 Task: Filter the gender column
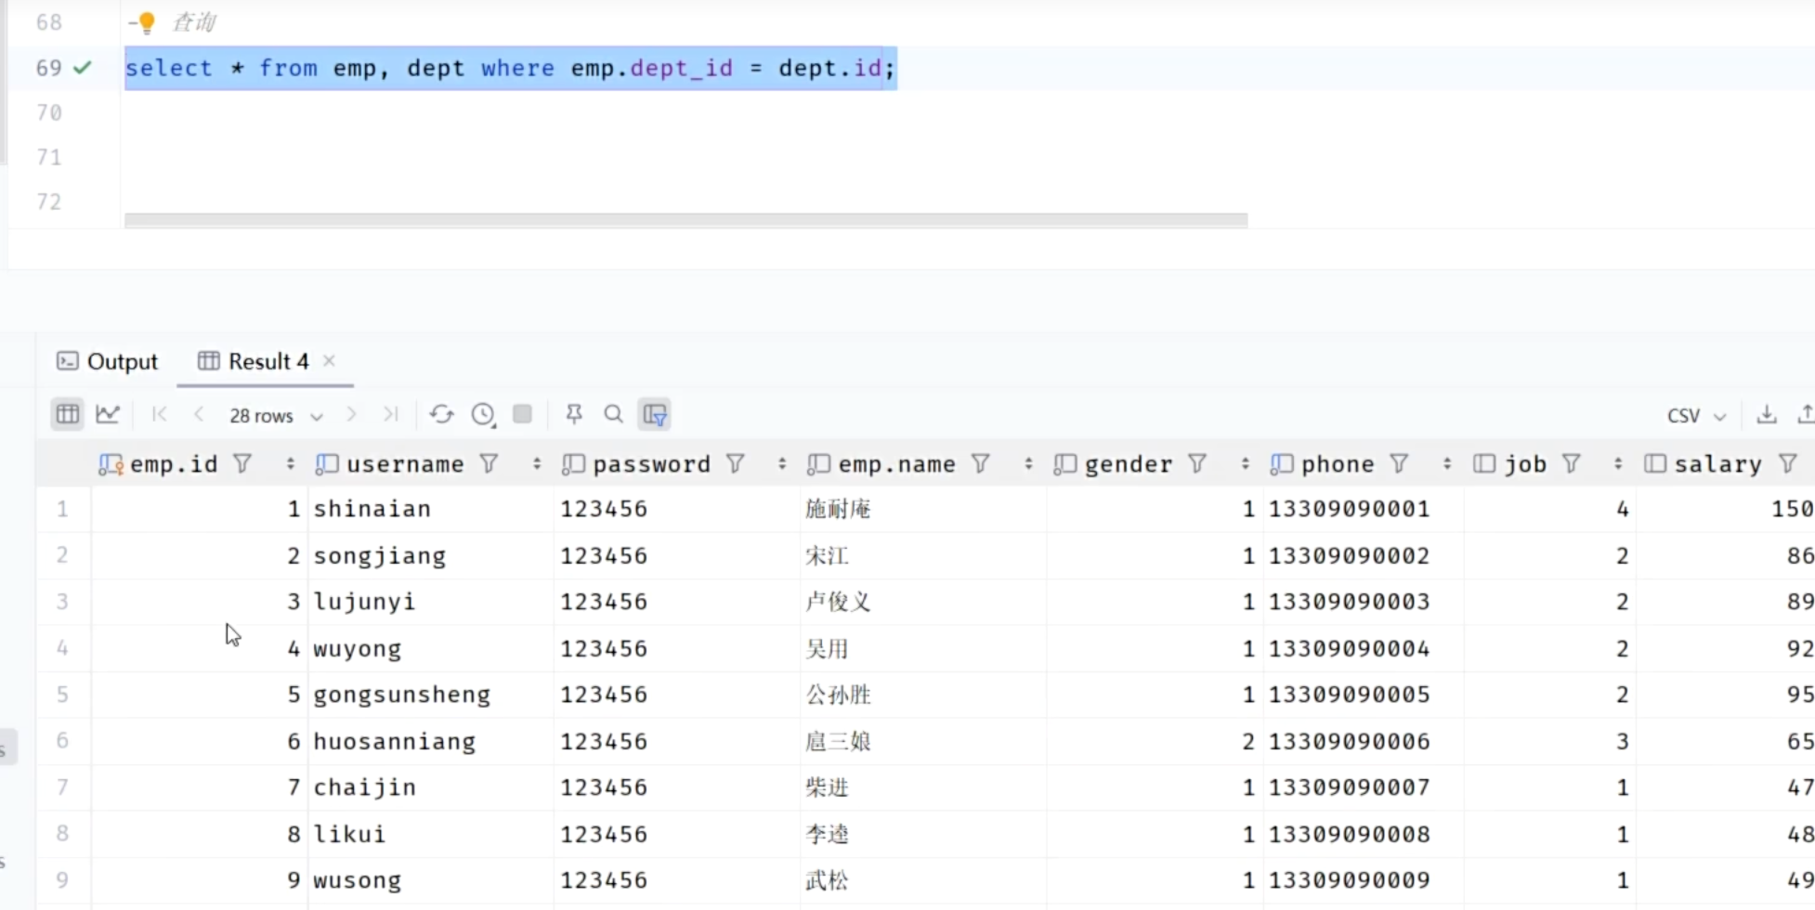click(1197, 463)
